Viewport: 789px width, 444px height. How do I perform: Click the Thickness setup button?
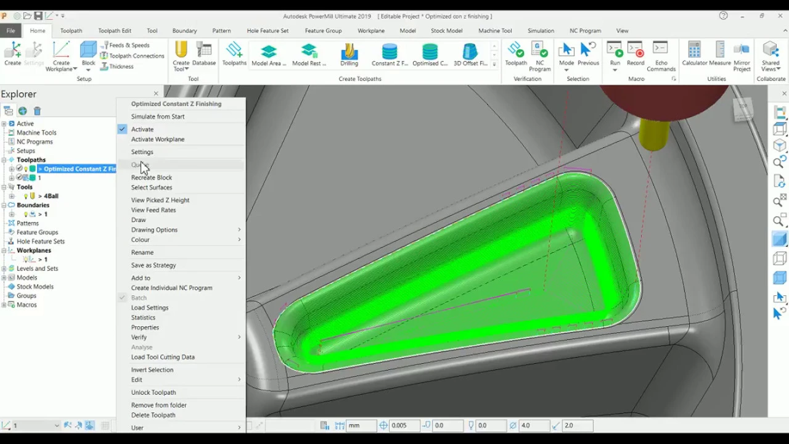(117, 67)
